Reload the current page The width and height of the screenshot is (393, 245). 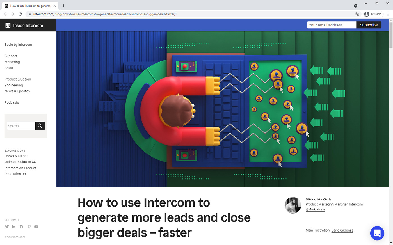[20, 14]
